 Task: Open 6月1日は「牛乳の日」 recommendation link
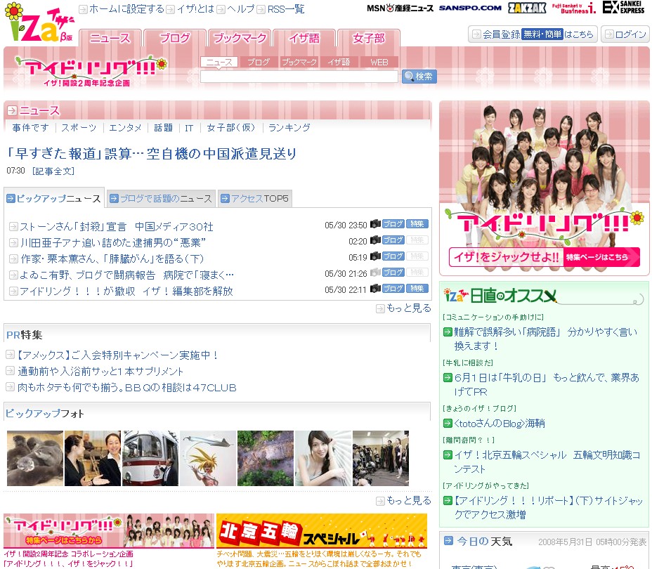coord(547,384)
